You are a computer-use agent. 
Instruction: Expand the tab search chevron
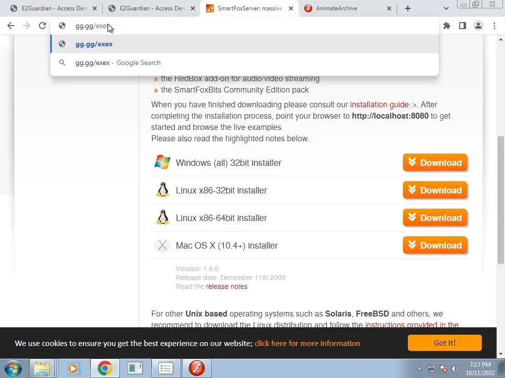446,8
